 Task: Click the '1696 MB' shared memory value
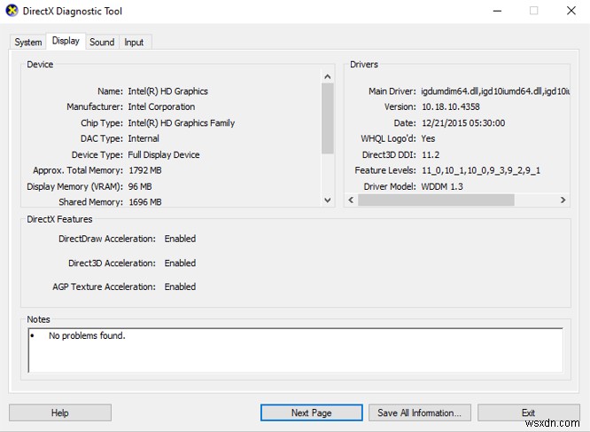145,202
